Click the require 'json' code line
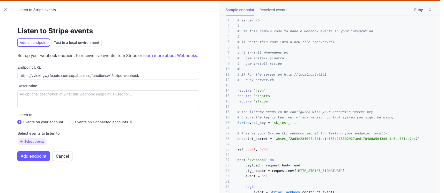Screen dimensions: 444x193 pyautogui.click(x=251, y=91)
